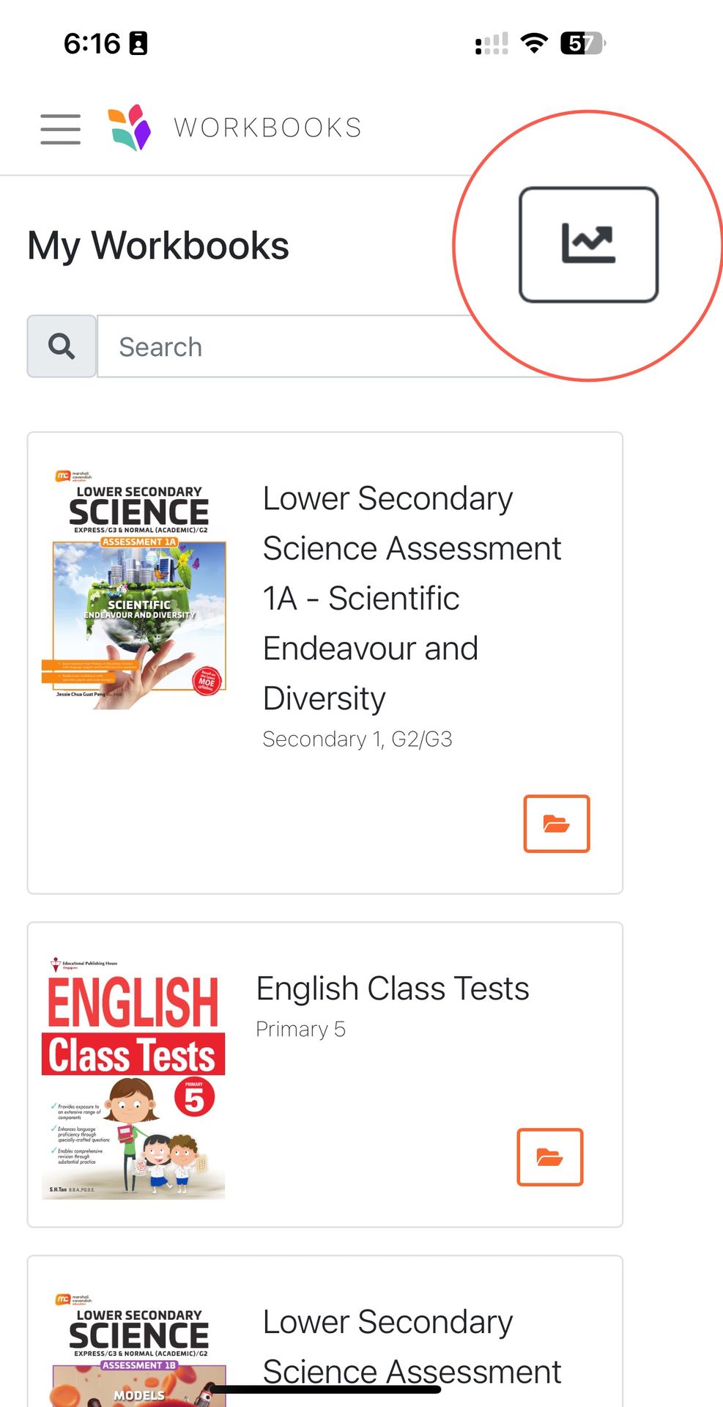Tap the battery level indicator
Screen dimensions: 723x1407
pos(582,43)
